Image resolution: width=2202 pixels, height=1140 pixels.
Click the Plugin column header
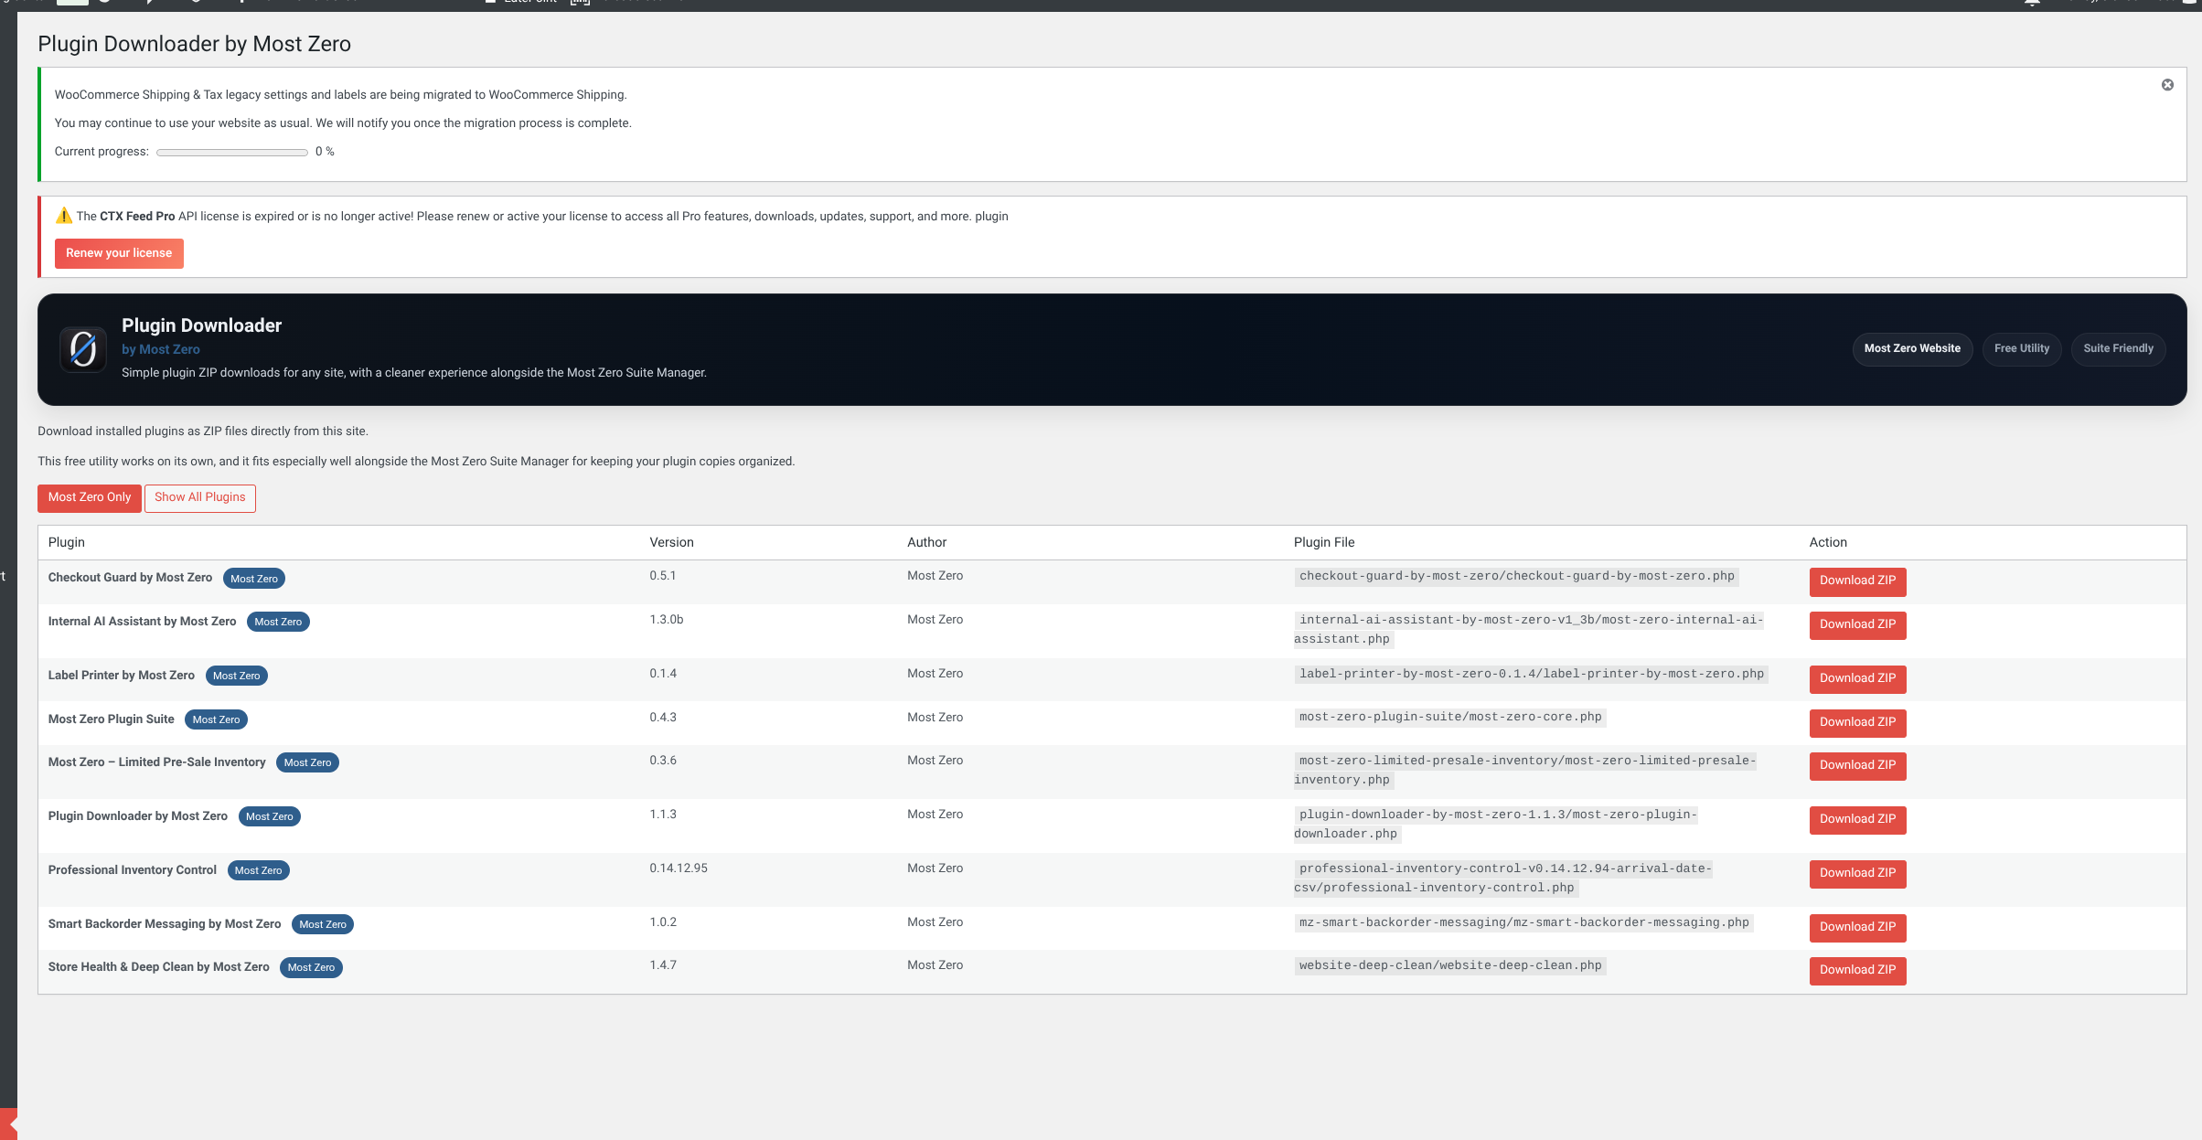[x=67, y=542]
